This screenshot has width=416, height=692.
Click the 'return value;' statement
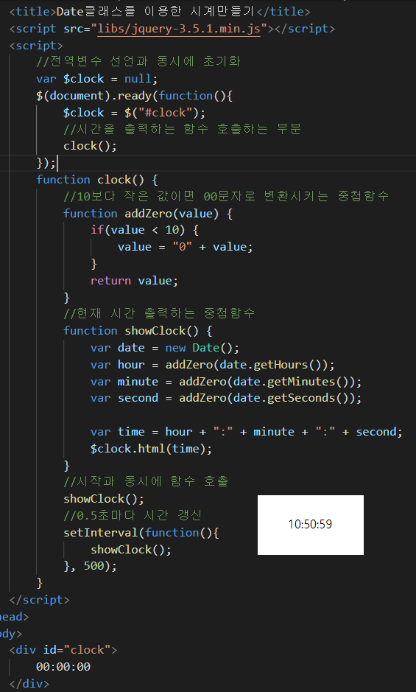click(x=134, y=281)
